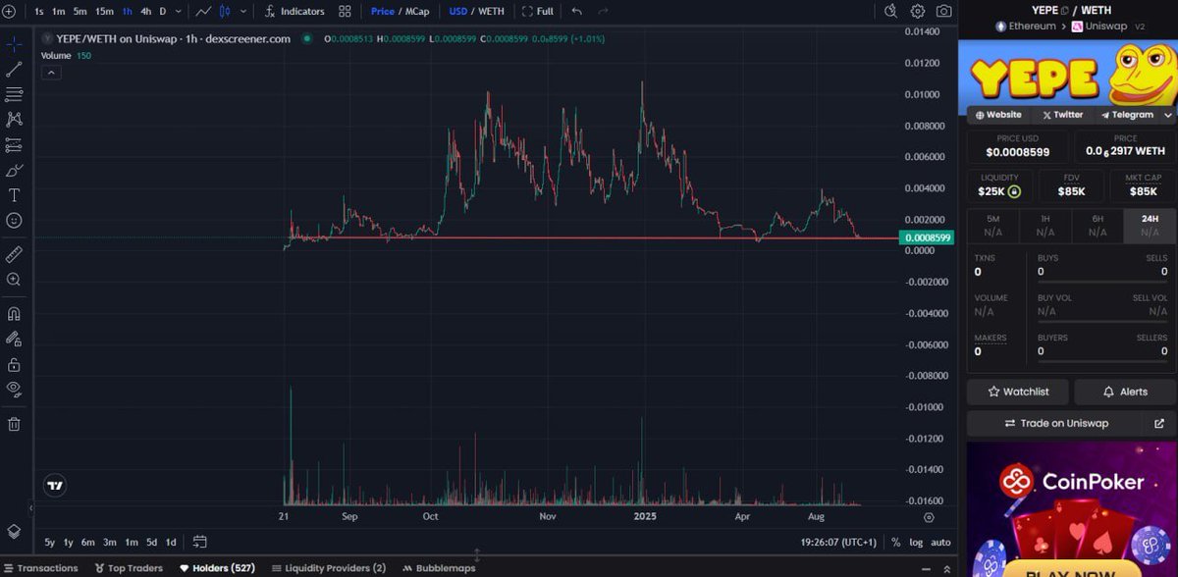Select the crosshair cursor tool
The height and width of the screenshot is (577, 1178).
[14, 45]
